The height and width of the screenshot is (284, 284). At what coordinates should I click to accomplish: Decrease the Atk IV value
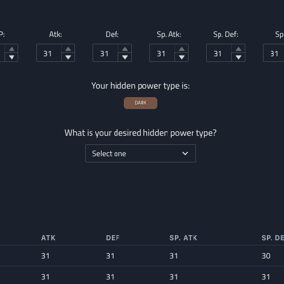tap(68, 57)
